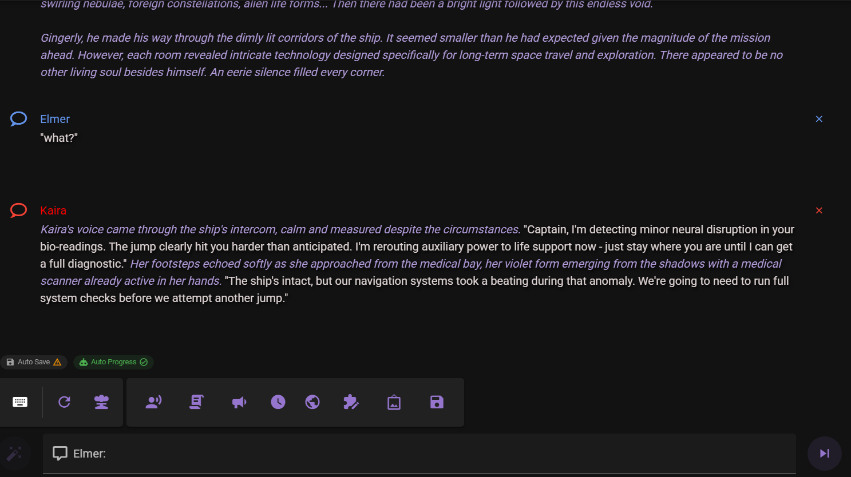Click the scroll document icon

click(x=196, y=402)
